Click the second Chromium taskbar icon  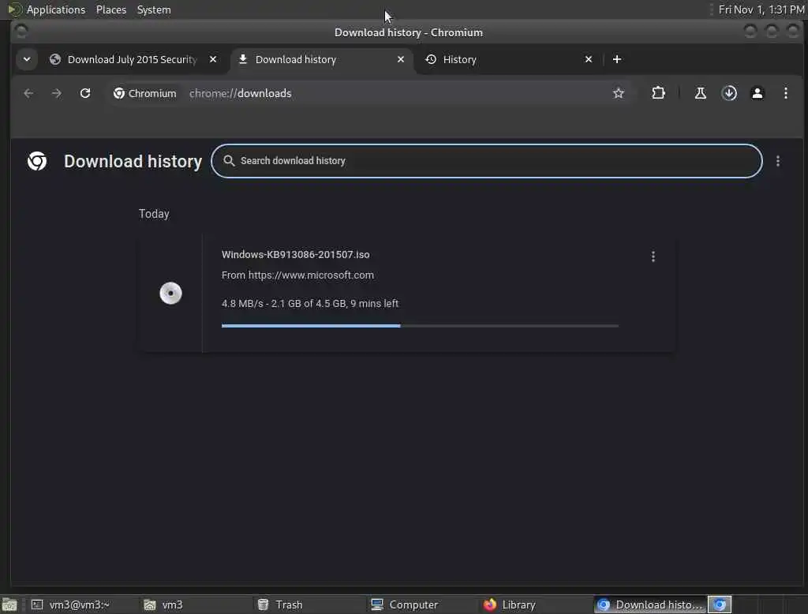pyautogui.click(x=720, y=605)
